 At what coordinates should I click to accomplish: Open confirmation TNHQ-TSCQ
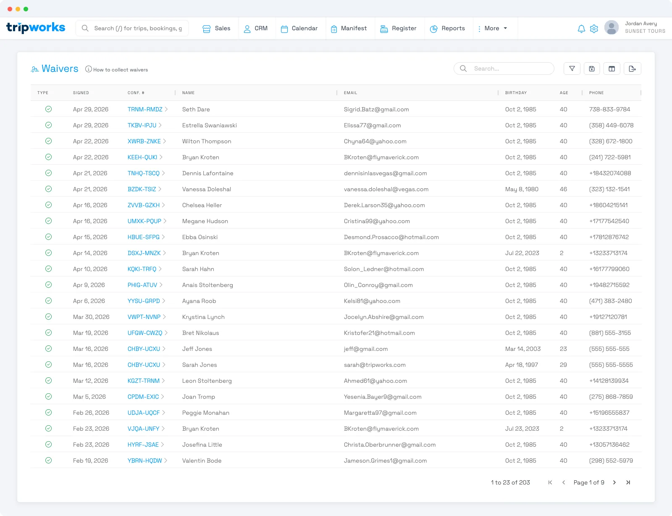click(x=144, y=173)
